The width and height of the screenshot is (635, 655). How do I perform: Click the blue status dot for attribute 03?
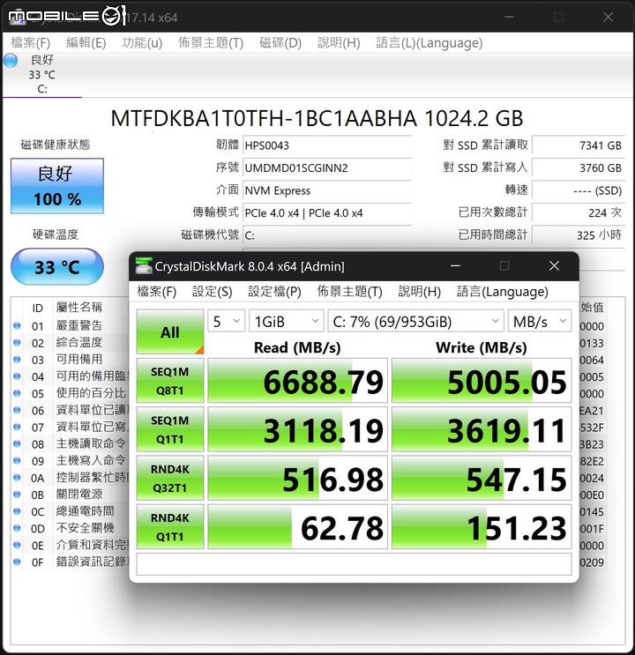(17, 360)
